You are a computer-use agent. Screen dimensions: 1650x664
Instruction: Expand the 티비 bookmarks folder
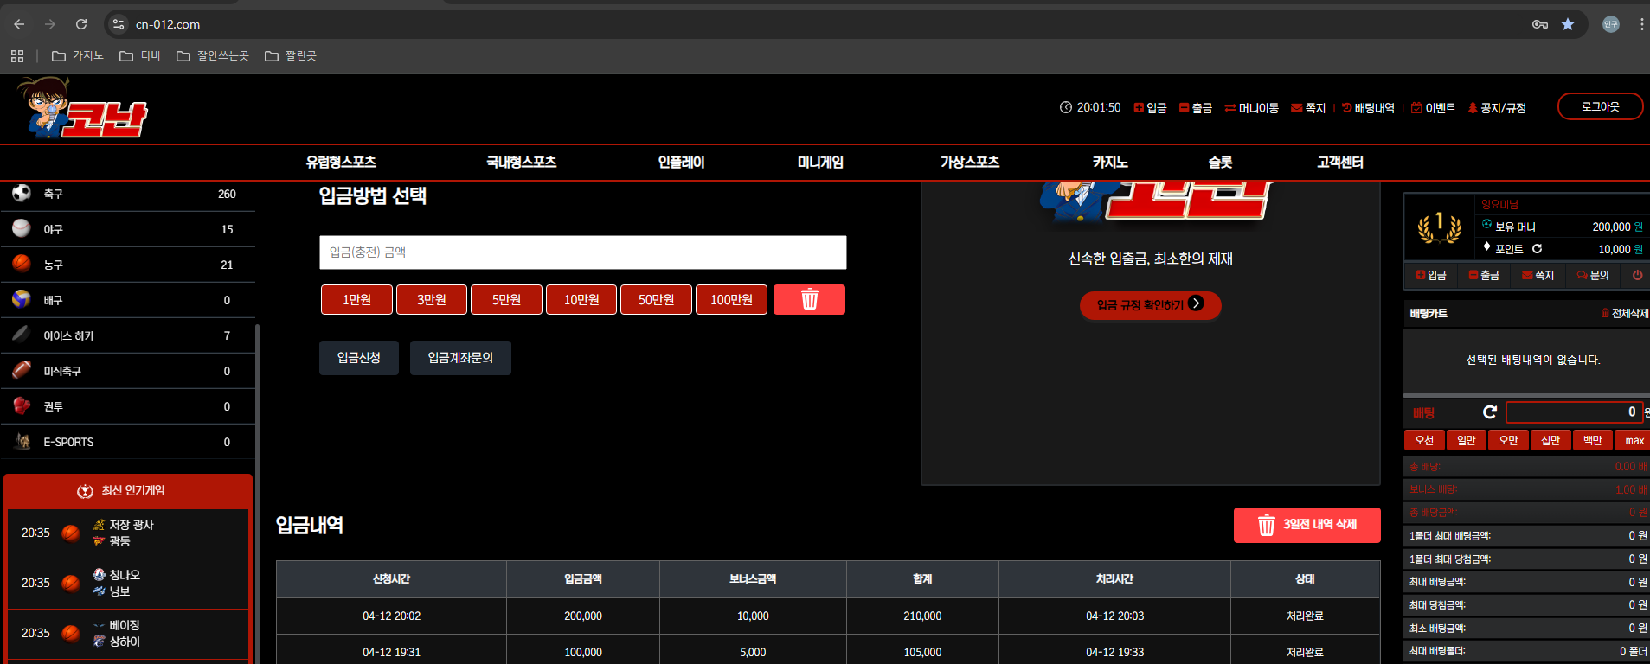(x=140, y=56)
